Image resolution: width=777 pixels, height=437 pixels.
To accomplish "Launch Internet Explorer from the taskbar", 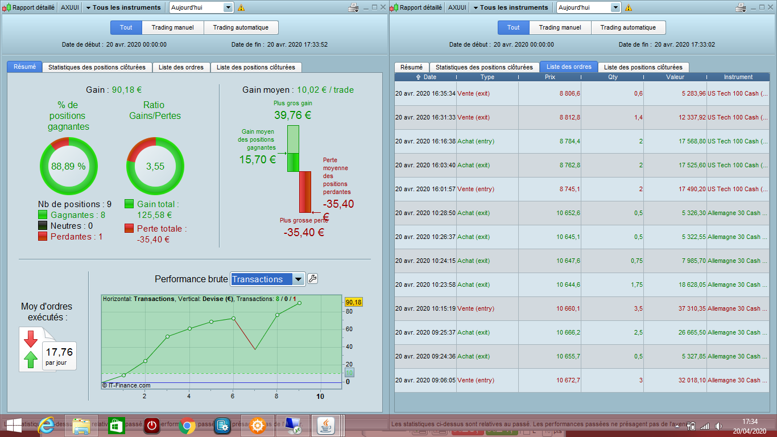I will click(47, 425).
